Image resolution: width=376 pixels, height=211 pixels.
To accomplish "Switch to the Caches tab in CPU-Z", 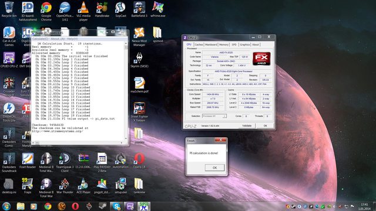I will coord(199,45).
